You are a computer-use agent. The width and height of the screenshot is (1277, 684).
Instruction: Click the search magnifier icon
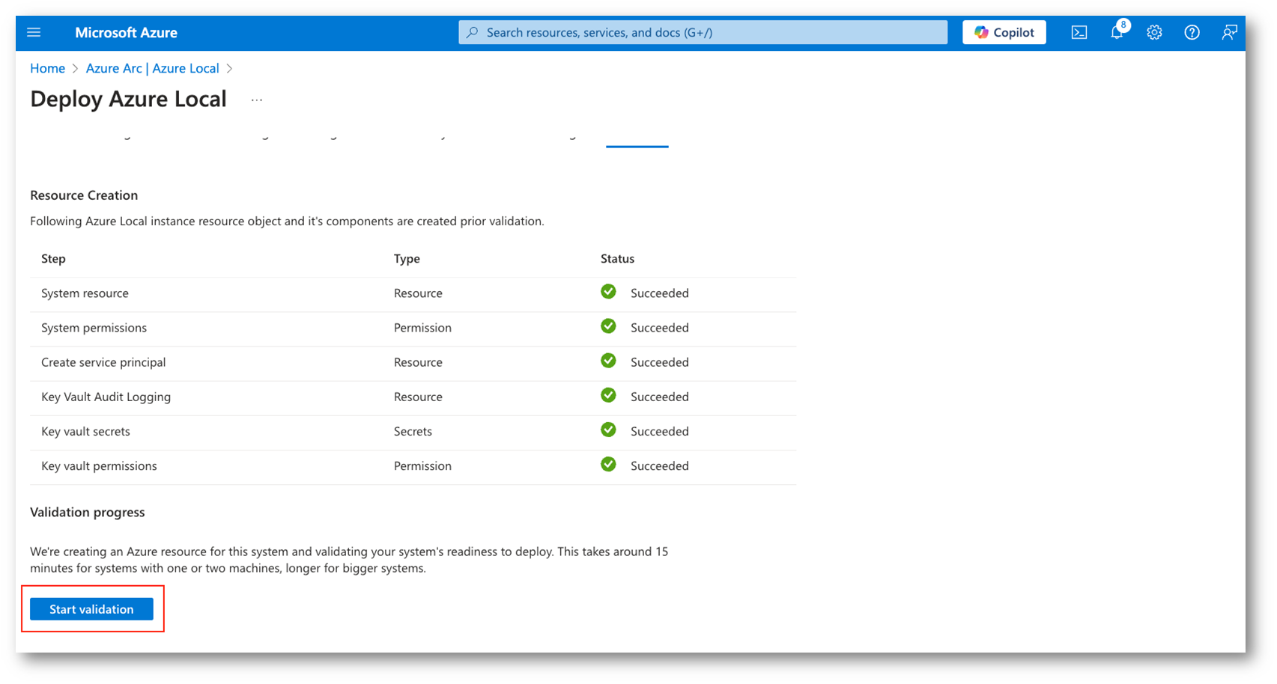point(472,32)
